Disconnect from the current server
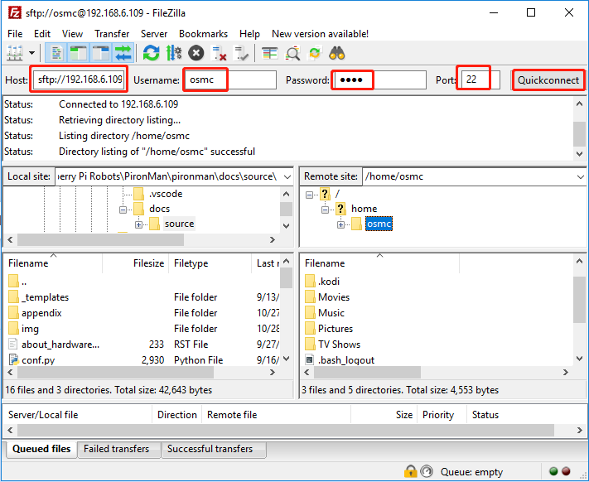Screen dimensions: 589x482 click(219, 53)
